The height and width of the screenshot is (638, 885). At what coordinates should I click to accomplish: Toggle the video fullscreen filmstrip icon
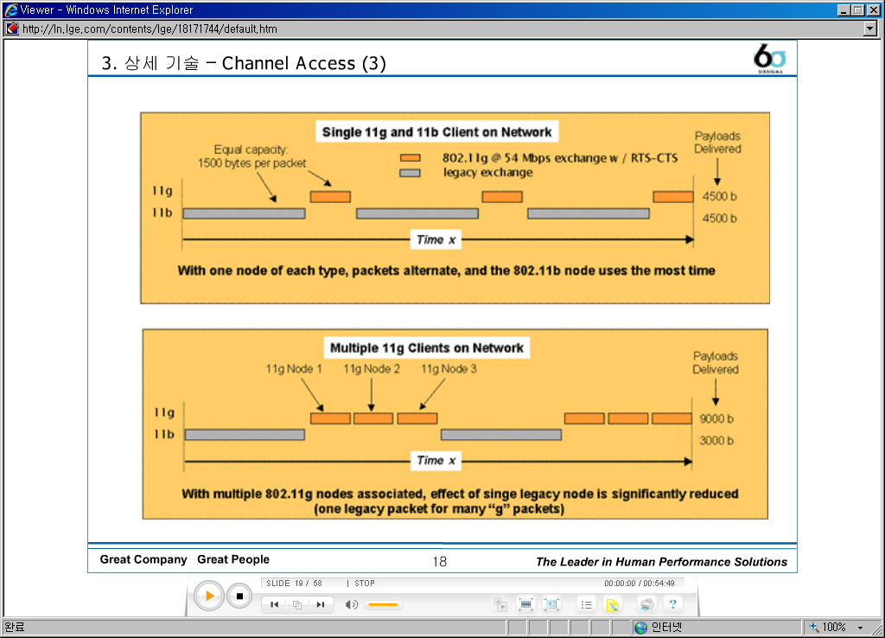[x=525, y=604]
